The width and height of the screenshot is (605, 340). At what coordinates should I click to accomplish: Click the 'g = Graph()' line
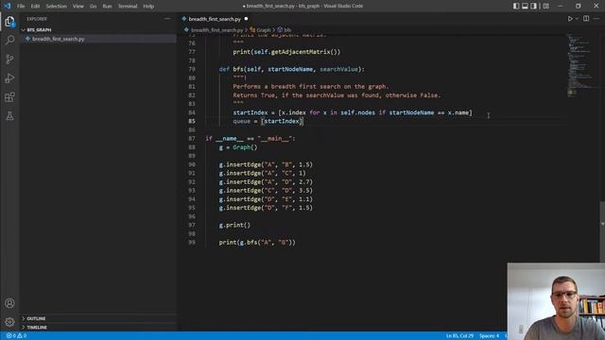tap(238, 147)
